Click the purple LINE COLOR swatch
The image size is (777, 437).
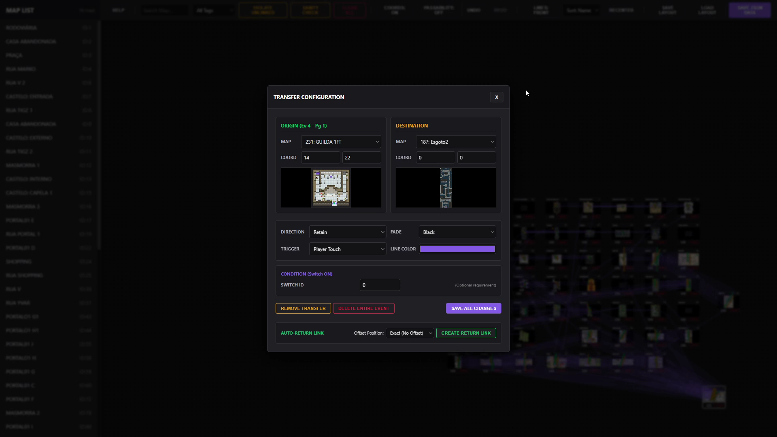point(457,249)
